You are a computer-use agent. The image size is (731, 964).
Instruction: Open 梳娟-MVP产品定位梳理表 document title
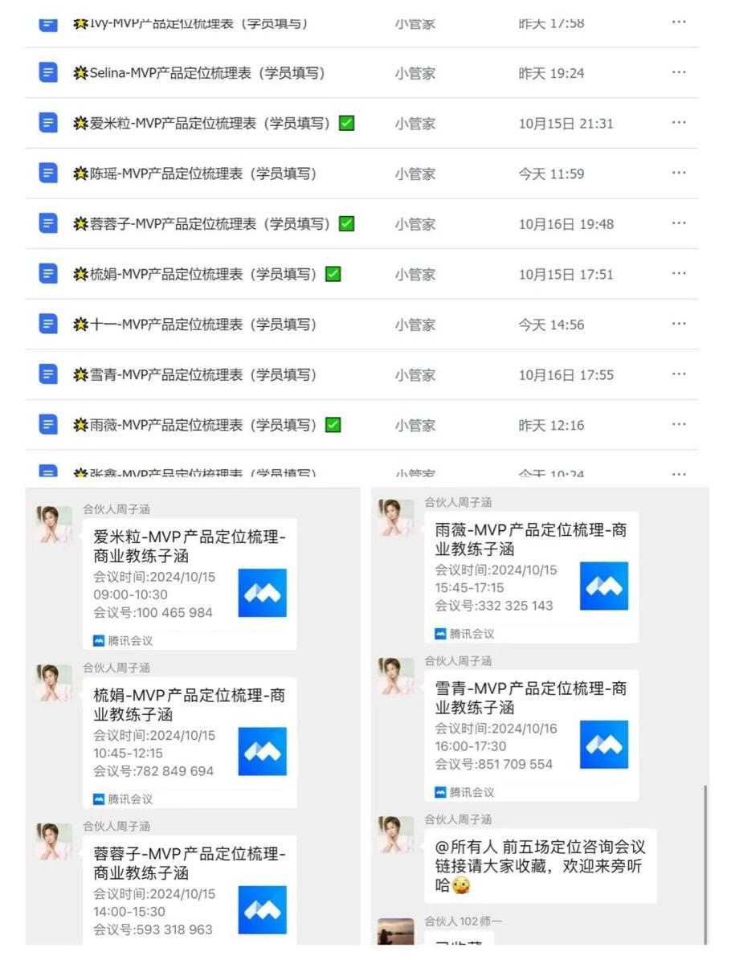tap(203, 274)
